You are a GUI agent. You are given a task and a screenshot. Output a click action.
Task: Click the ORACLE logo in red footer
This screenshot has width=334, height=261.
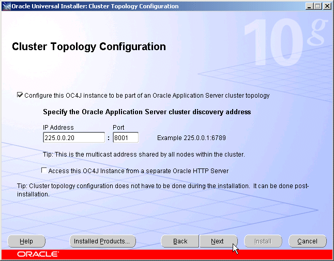tap(38, 254)
